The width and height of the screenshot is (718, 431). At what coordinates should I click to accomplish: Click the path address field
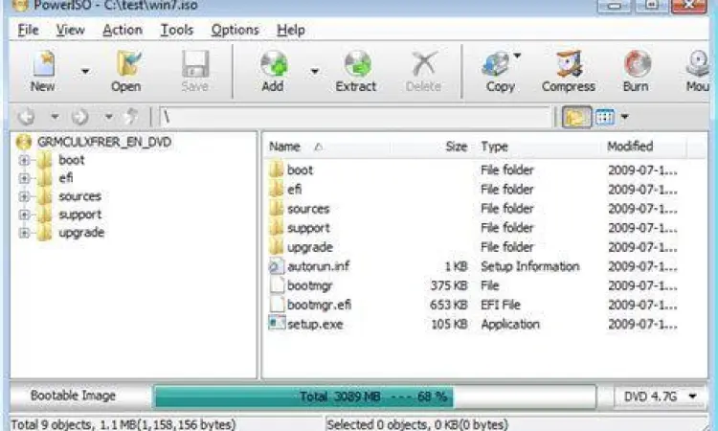pos(354,117)
